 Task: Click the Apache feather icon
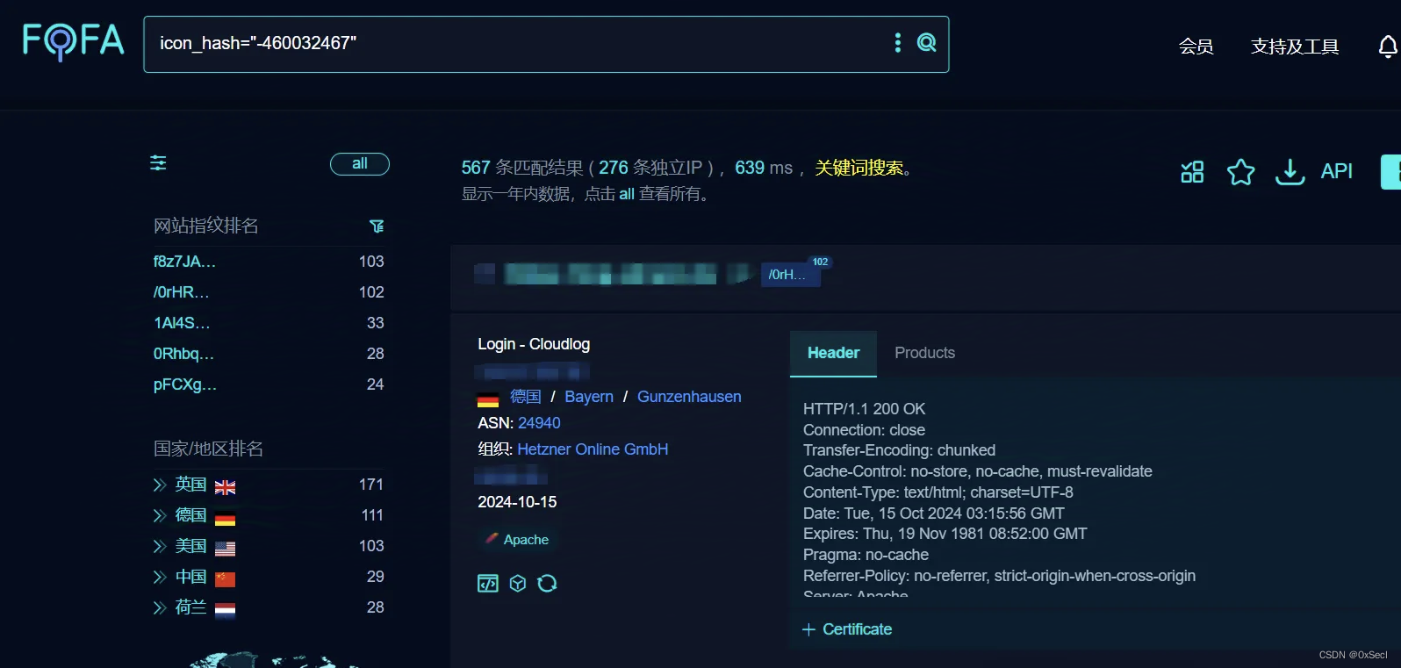click(x=492, y=538)
